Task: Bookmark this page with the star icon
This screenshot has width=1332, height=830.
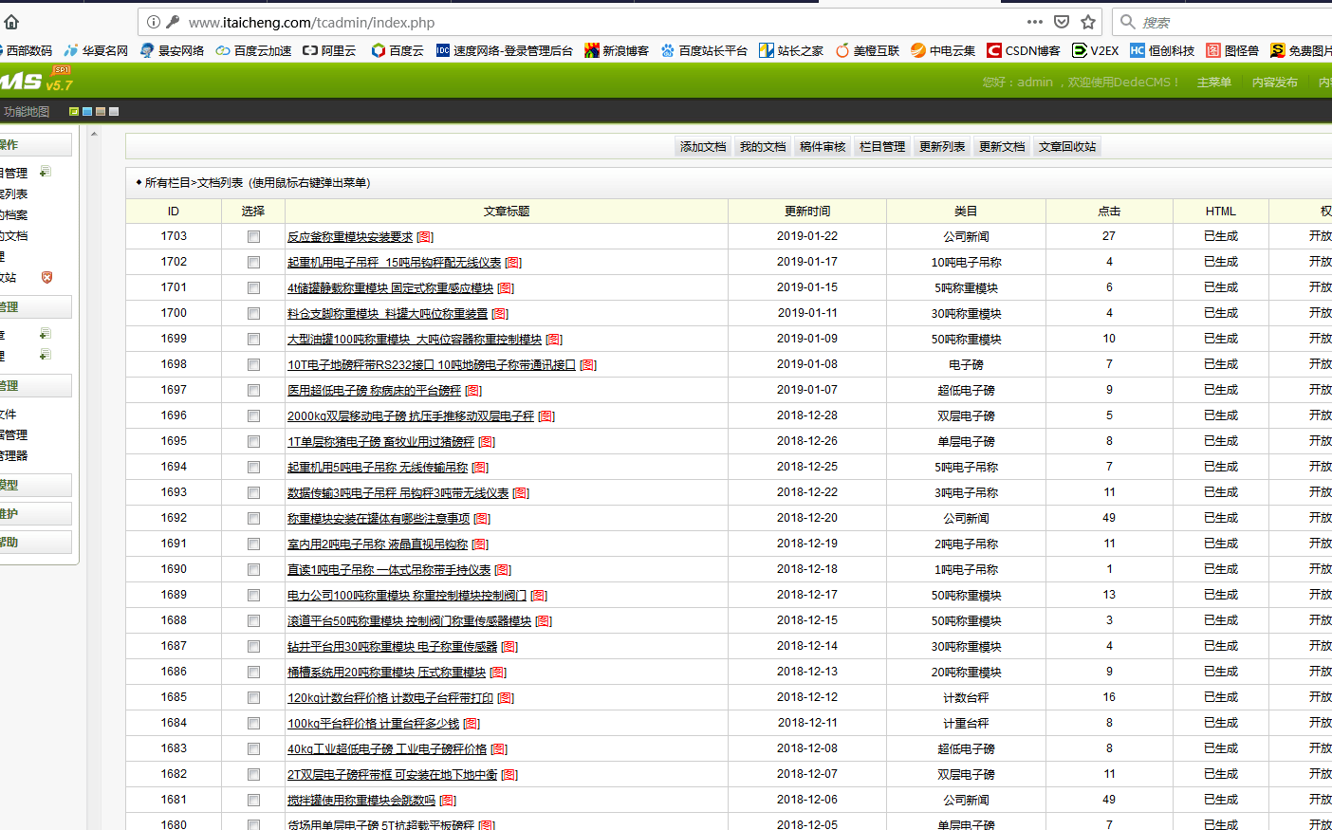Action: pos(1088,22)
